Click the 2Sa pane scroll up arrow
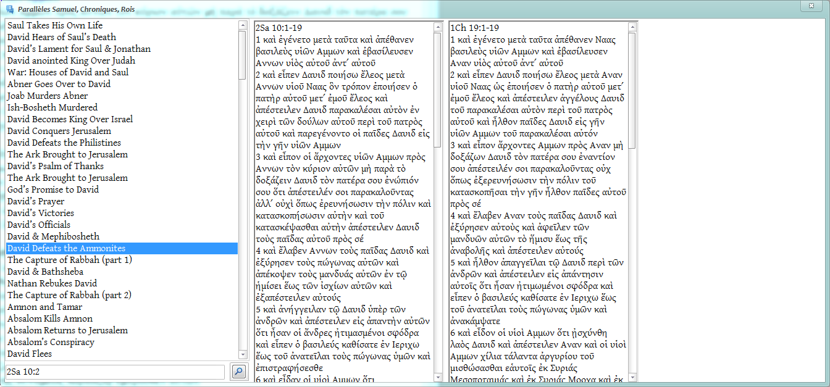This screenshot has width=830, height=387. click(438, 27)
